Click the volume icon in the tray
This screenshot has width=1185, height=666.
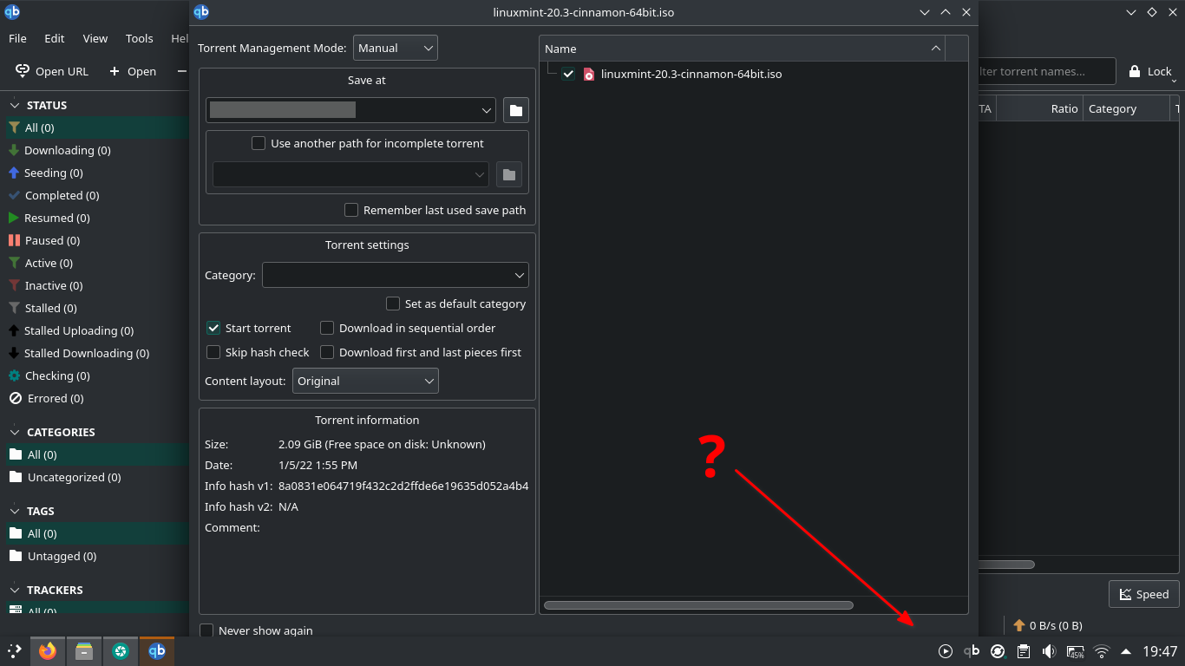tap(1049, 651)
